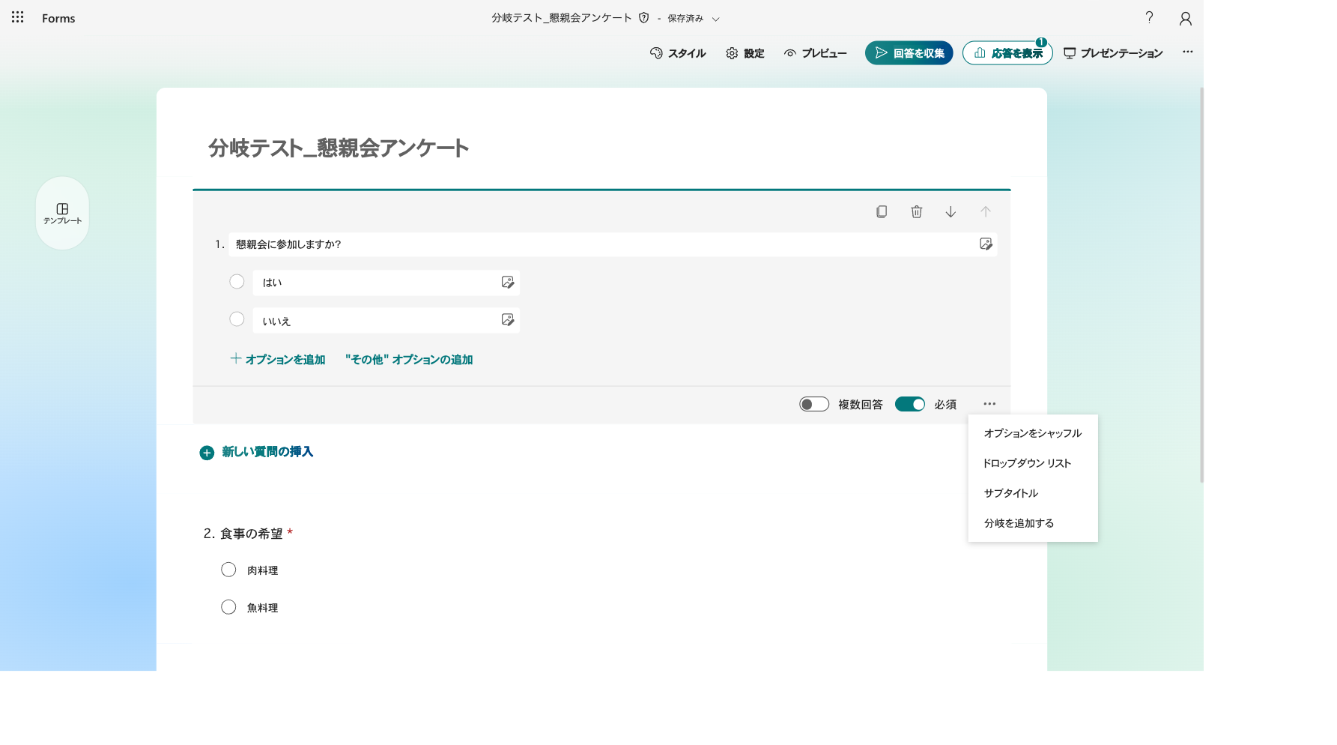Image resolution: width=1337 pixels, height=745 pixels.
Task: Expand the saved status chevron
Action: click(715, 19)
